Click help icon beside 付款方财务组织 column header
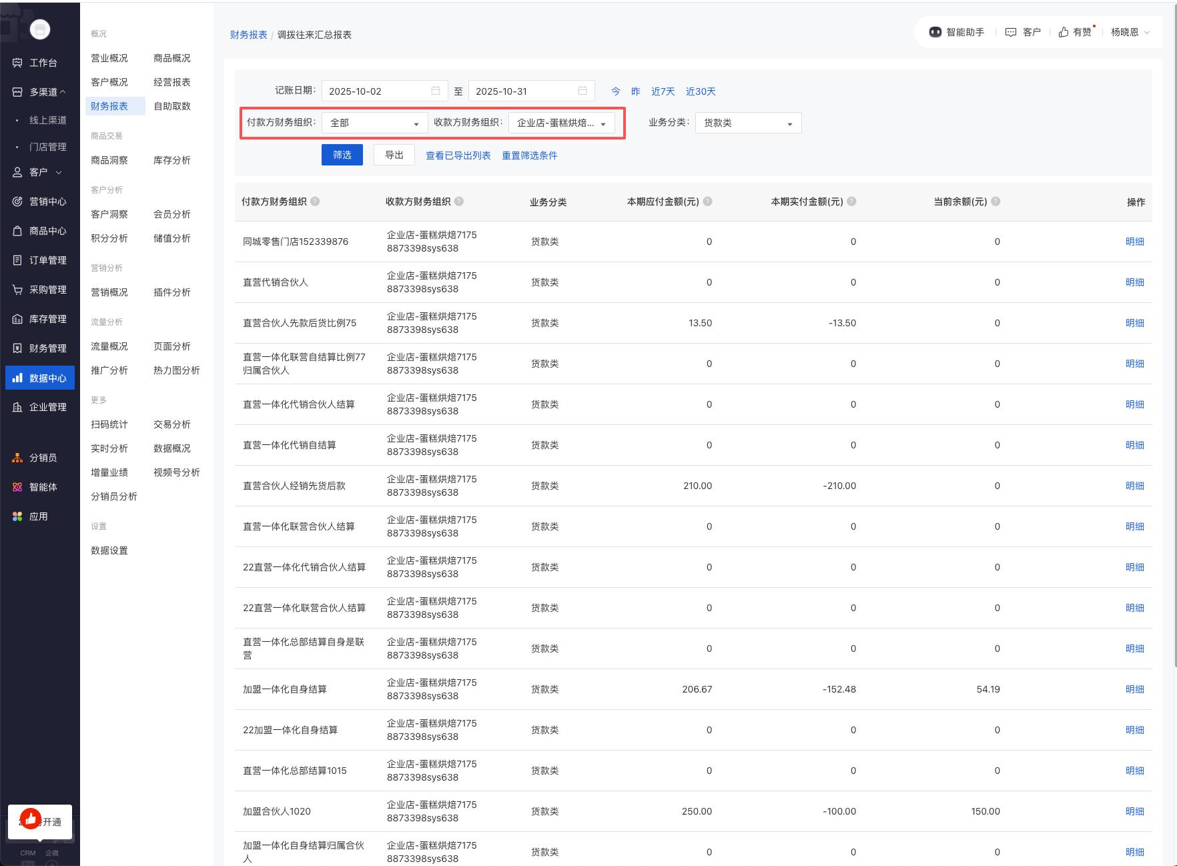 pos(315,201)
